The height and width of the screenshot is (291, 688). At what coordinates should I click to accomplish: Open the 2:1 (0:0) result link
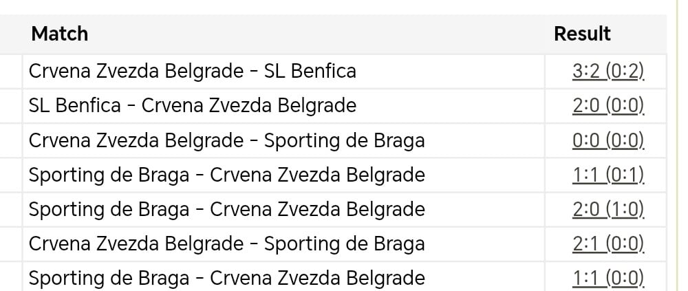coord(608,244)
